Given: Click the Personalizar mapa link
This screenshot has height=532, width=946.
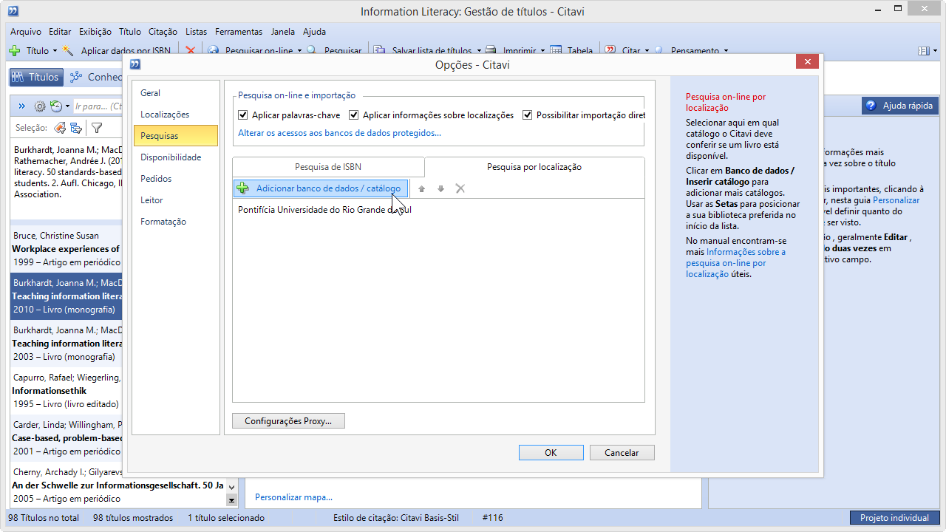Looking at the screenshot, I should [x=293, y=497].
